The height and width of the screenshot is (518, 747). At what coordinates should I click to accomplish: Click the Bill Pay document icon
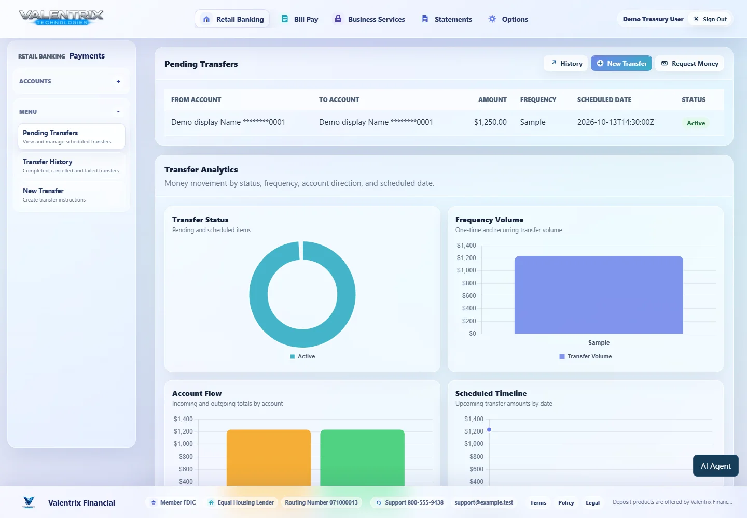click(285, 19)
